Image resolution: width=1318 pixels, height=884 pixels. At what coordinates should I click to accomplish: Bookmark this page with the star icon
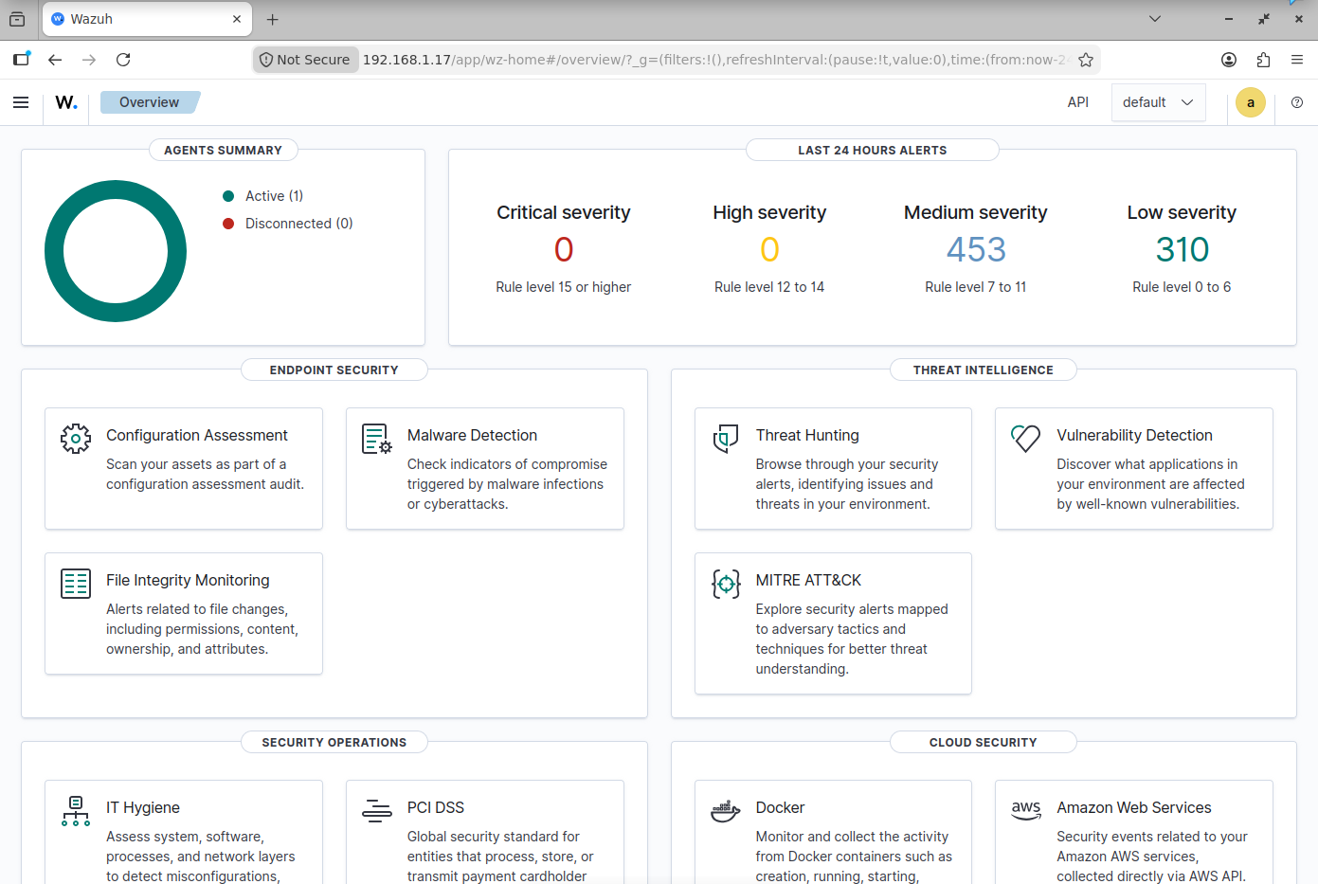[x=1086, y=60]
